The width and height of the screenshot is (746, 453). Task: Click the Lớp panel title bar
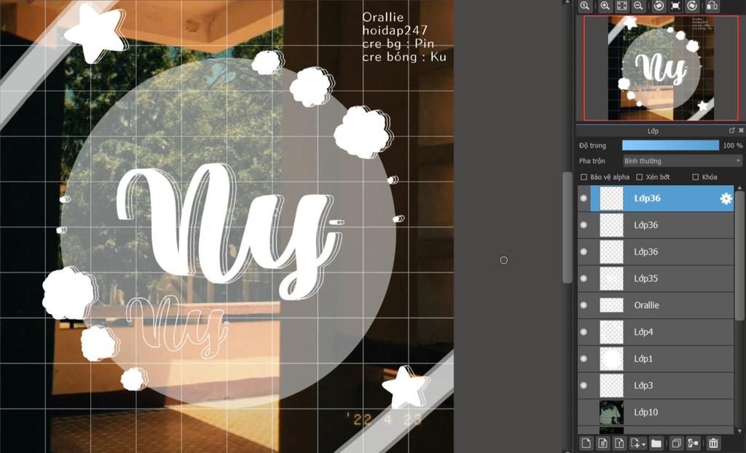tap(653, 131)
